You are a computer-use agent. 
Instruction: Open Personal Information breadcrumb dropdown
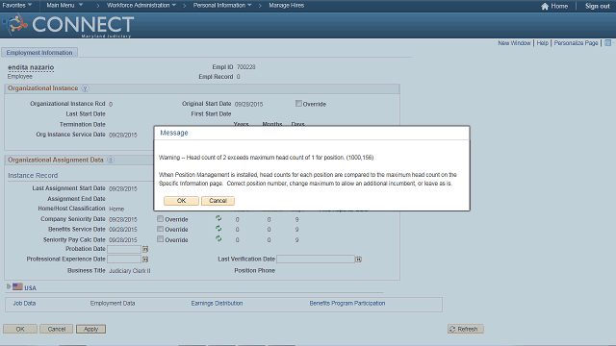click(x=222, y=6)
